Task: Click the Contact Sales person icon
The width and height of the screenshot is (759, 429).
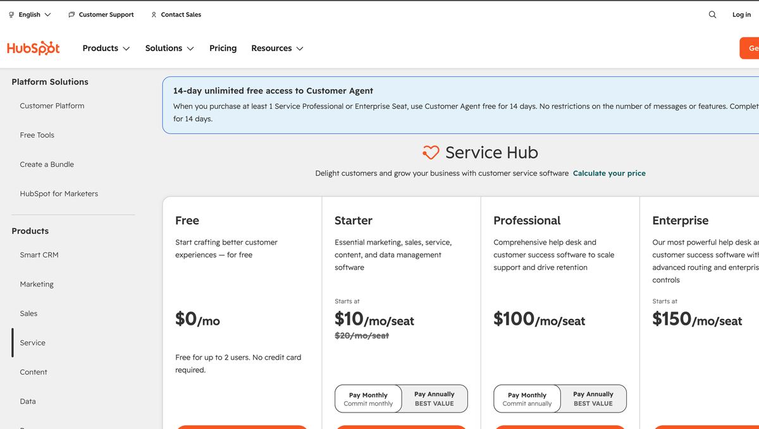Action: point(154,15)
